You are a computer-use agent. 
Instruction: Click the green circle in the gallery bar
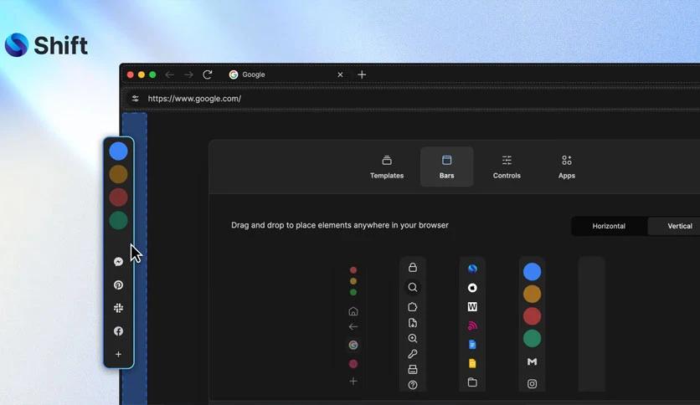(532, 339)
